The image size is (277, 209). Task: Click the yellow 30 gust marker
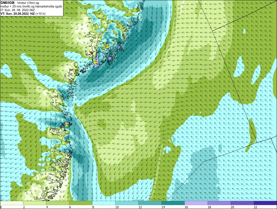tap(96, 61)
